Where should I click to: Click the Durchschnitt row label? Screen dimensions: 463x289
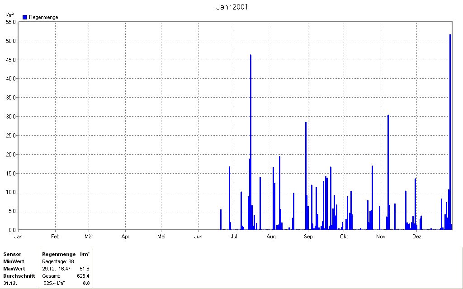[19, 276]
